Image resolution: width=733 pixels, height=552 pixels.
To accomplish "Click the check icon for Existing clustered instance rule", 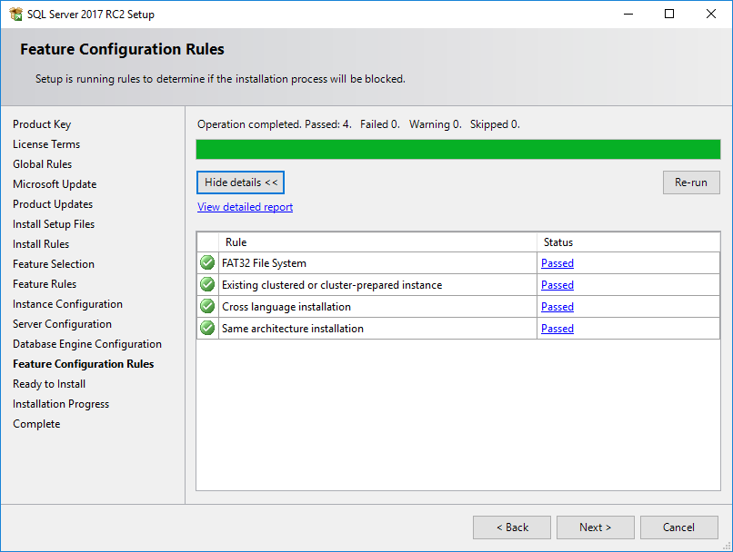I will [x=207, y=284].
